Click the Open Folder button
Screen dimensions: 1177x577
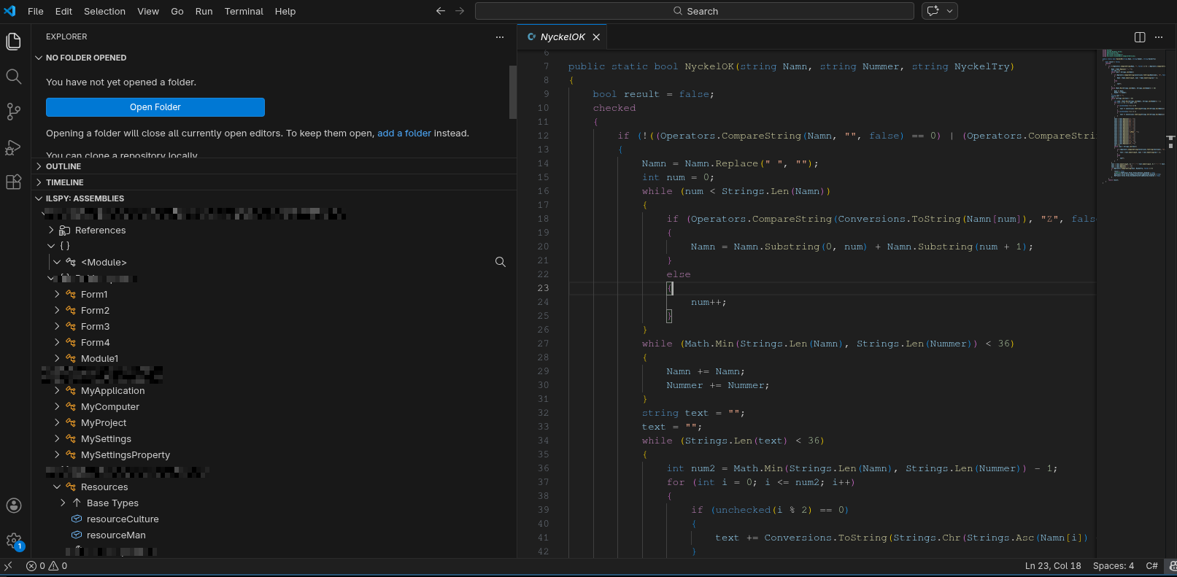pos(155,107)
